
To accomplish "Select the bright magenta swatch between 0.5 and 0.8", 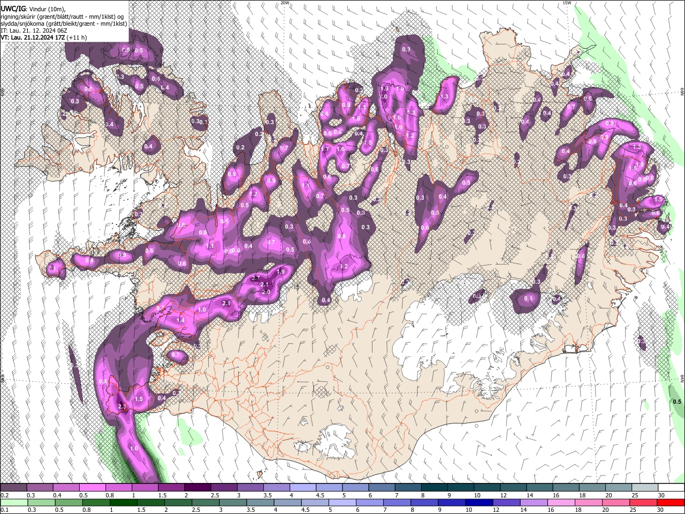I will [x=93, y=487].
